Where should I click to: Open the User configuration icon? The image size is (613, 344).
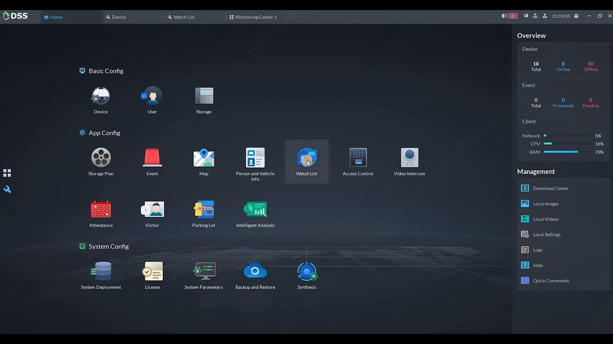(x=152, y=96)
